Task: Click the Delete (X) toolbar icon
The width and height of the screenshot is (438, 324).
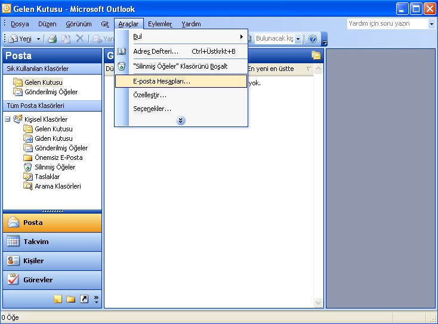Action: coord(80,39)
